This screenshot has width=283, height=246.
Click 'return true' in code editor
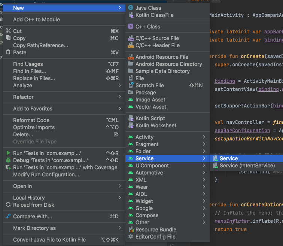pos(231,229)
